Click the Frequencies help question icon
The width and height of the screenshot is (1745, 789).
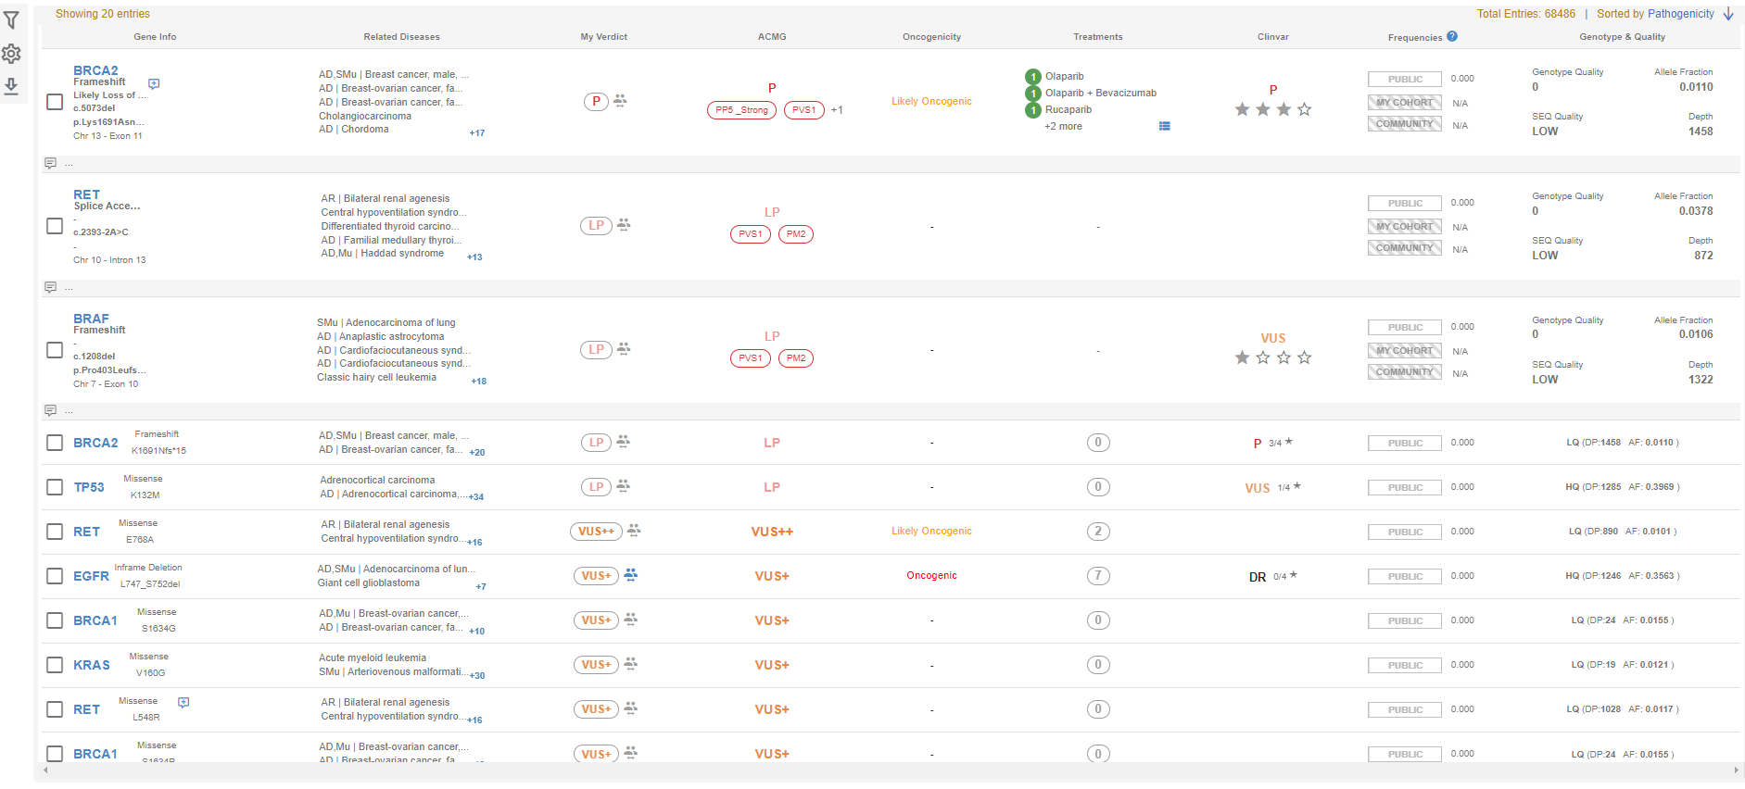[x=1452, y=37]
